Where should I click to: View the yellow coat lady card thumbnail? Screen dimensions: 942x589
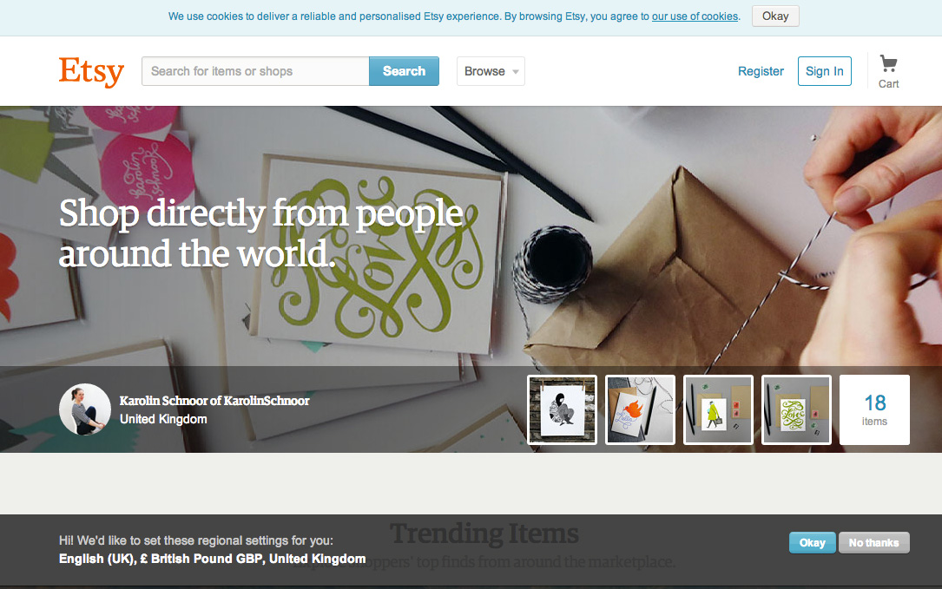click(719, 410)
